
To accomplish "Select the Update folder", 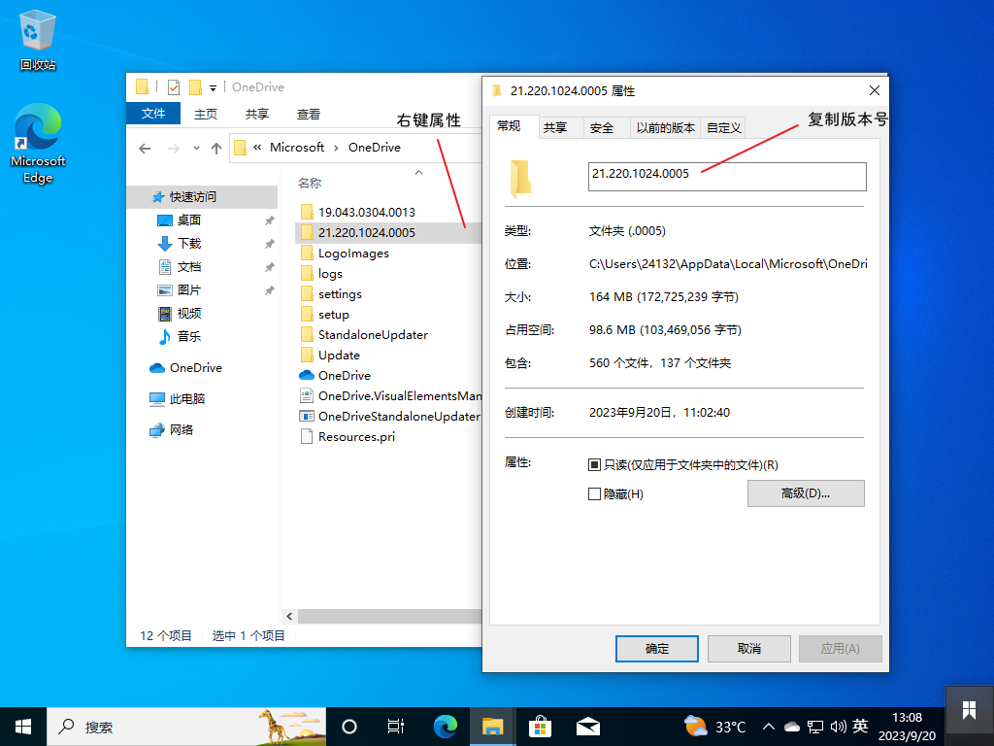I will (339, 355).
